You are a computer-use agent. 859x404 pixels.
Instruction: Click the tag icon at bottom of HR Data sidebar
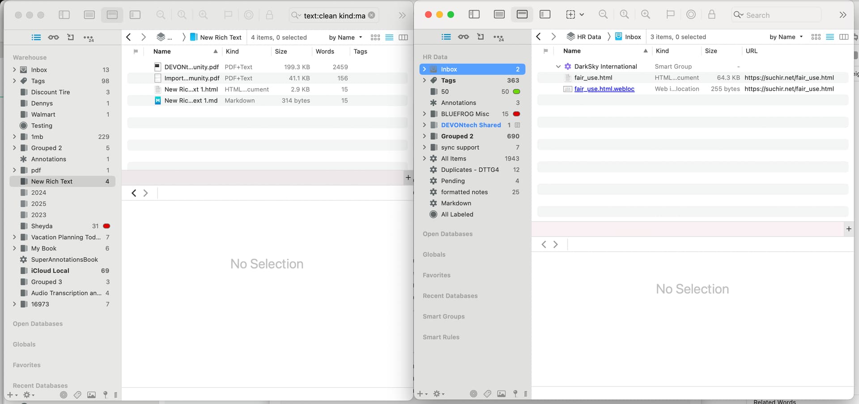pyautogui.click(x=487, y=394)
